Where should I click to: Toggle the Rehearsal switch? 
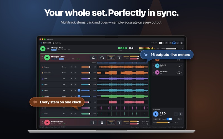click(x=161, y=43)
